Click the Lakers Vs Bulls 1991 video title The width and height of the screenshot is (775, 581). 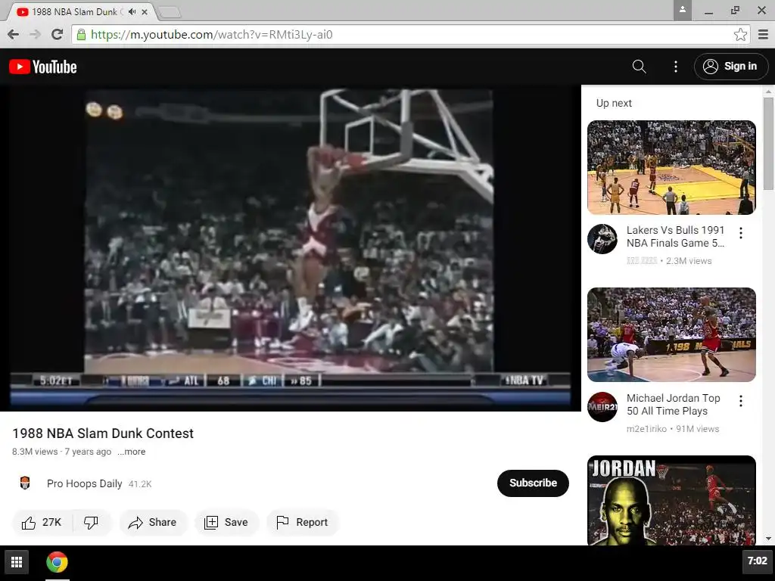pyautogui.click(x=675, y=237)
